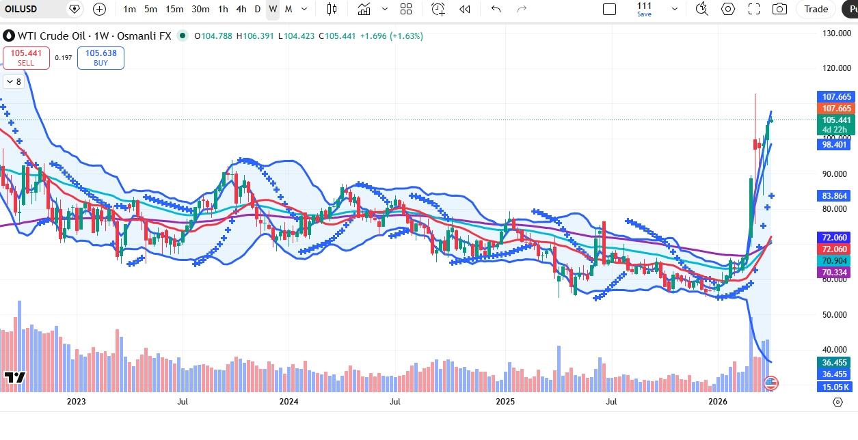
Task: Switch to the 4h timeframe
Action: coord(241,9)
